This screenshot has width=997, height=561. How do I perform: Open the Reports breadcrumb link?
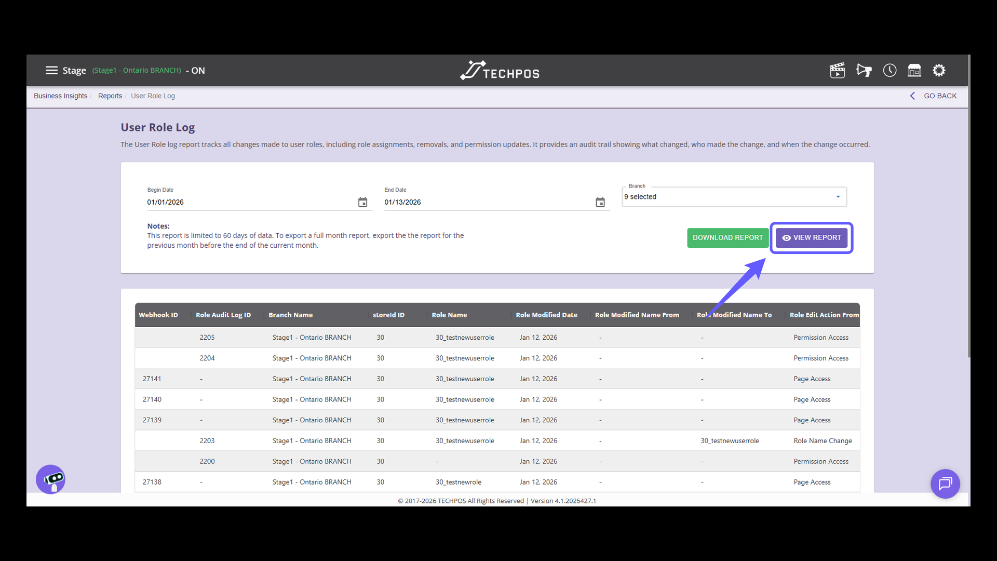point(110,96)
